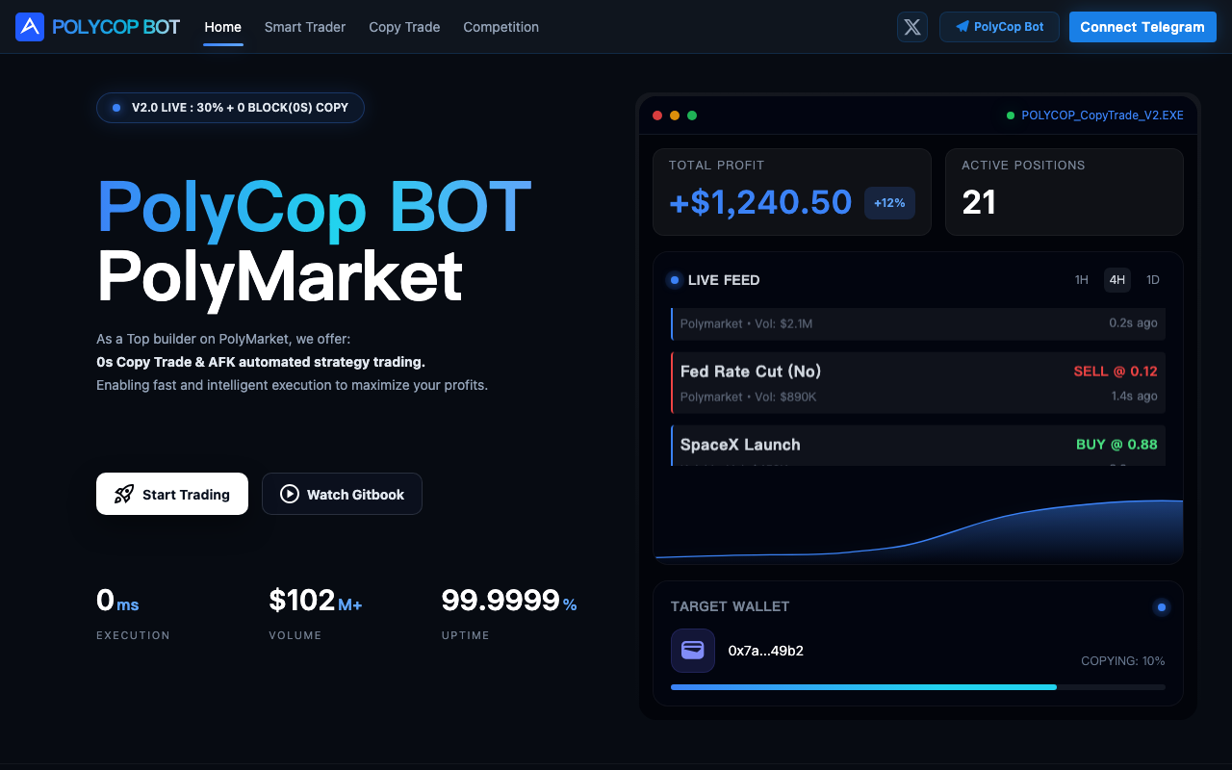Click the red window dot in the terminal card

[657, 115]
